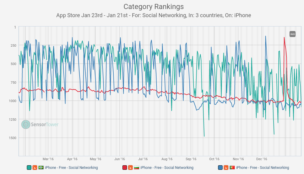Click the Dec '16 x-axis label
304x174 pixels.
[x=261, y=159]
